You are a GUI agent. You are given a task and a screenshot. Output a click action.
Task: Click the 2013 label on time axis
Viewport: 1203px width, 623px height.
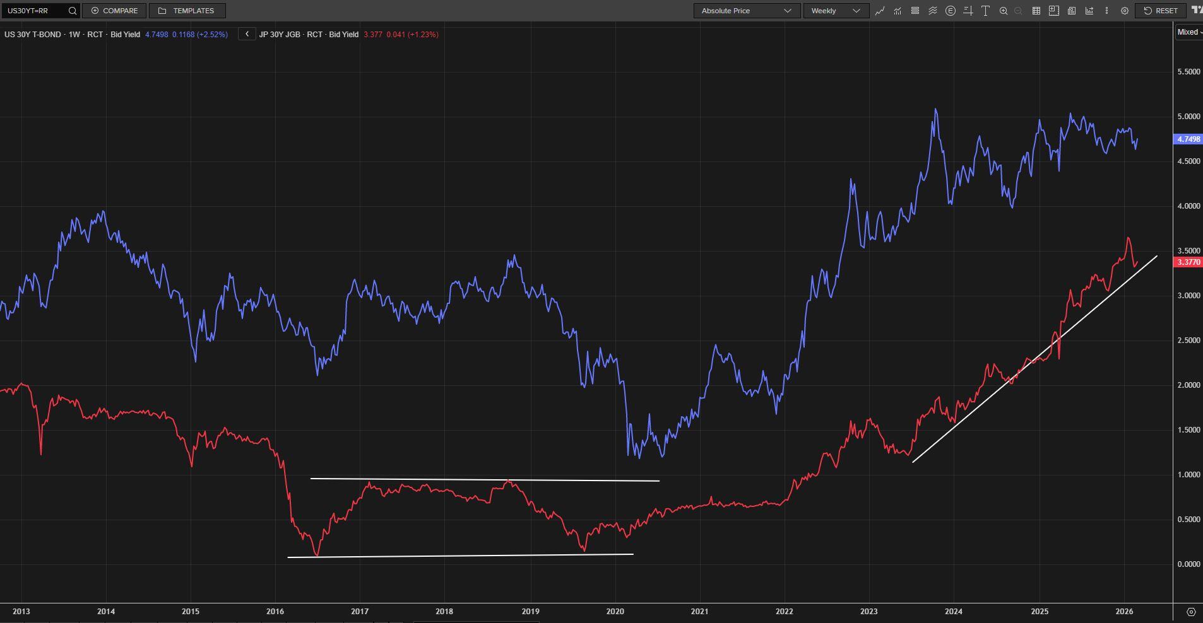pyautogui.click(x=21, y=612)
